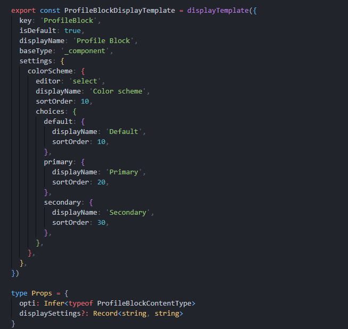Screen dimensions: 348x329
Task: Click the 'primary' choice key
Action: 58,162
